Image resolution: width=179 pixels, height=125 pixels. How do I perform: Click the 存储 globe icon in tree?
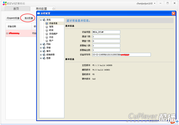44,48
